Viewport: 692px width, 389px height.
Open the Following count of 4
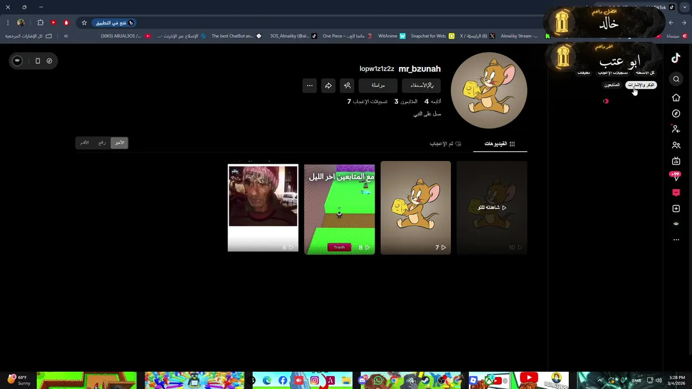coord(432,102)
